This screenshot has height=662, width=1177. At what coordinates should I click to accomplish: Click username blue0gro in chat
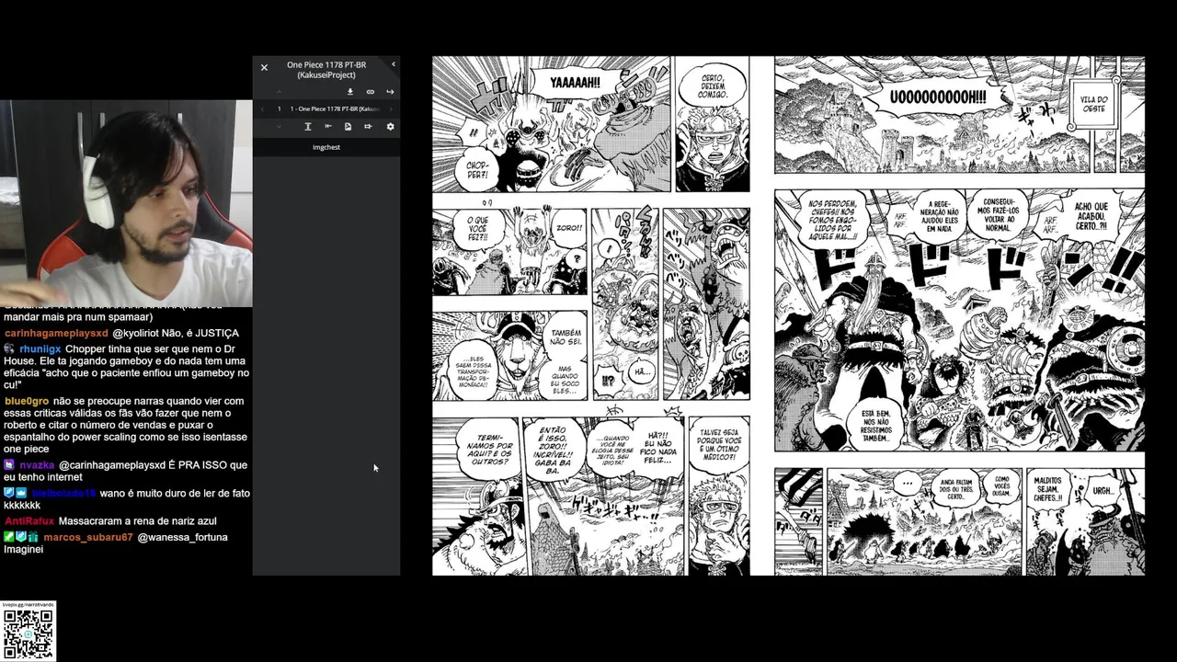pyautogui.click(x=27, y=401)
